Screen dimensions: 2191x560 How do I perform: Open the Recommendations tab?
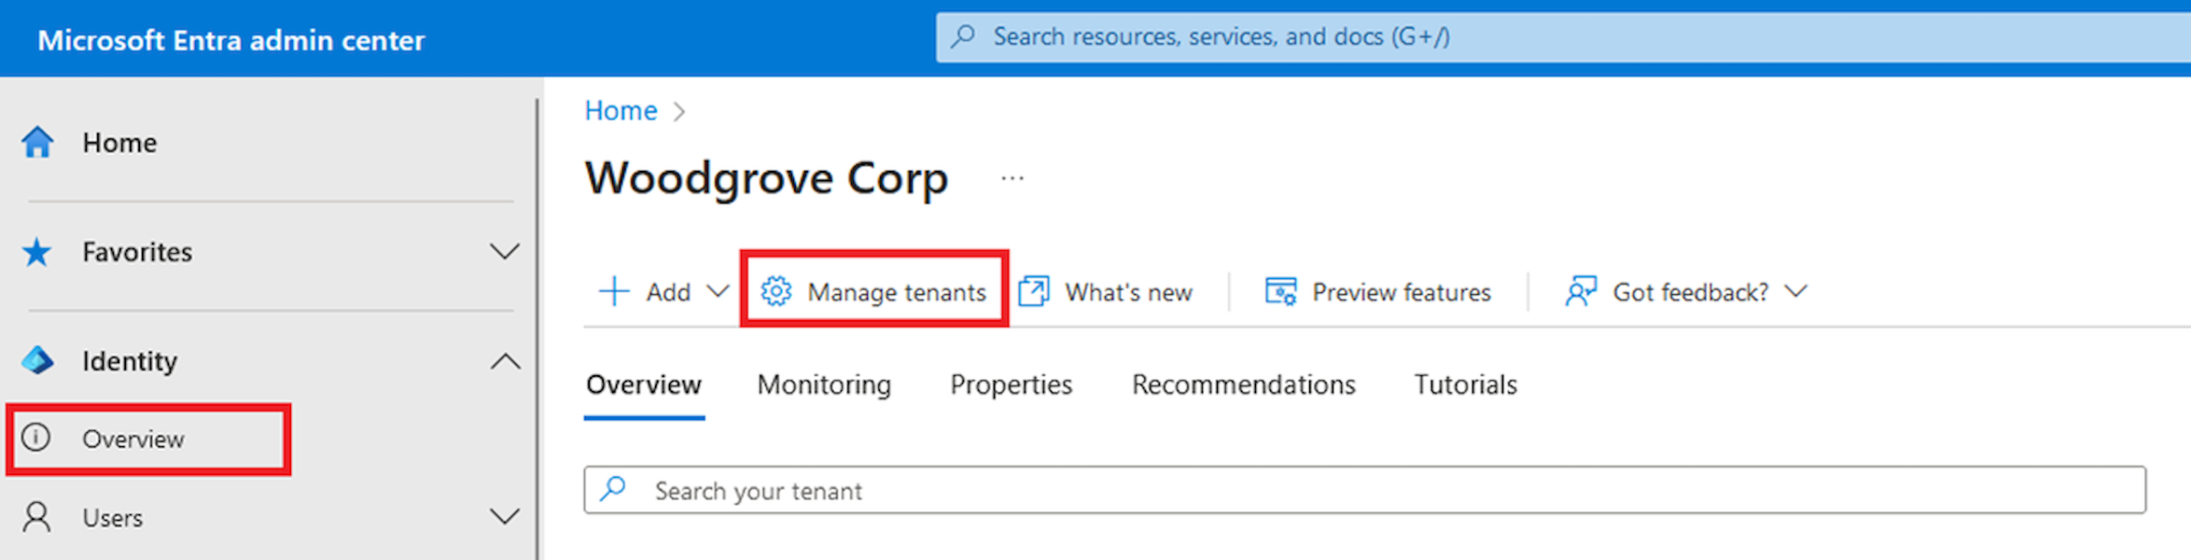click(1244, 385)
